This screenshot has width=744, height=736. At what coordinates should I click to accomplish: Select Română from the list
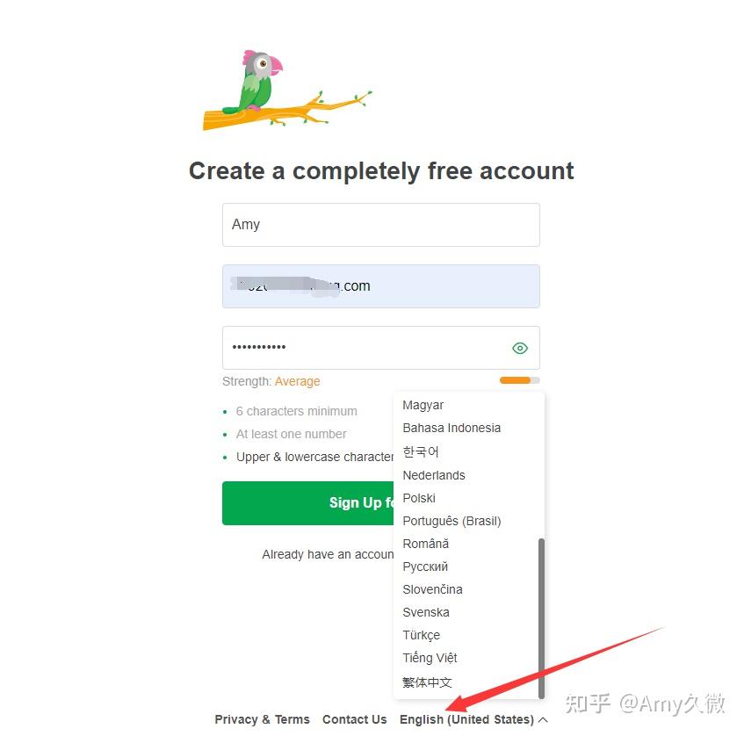point(469,544)
